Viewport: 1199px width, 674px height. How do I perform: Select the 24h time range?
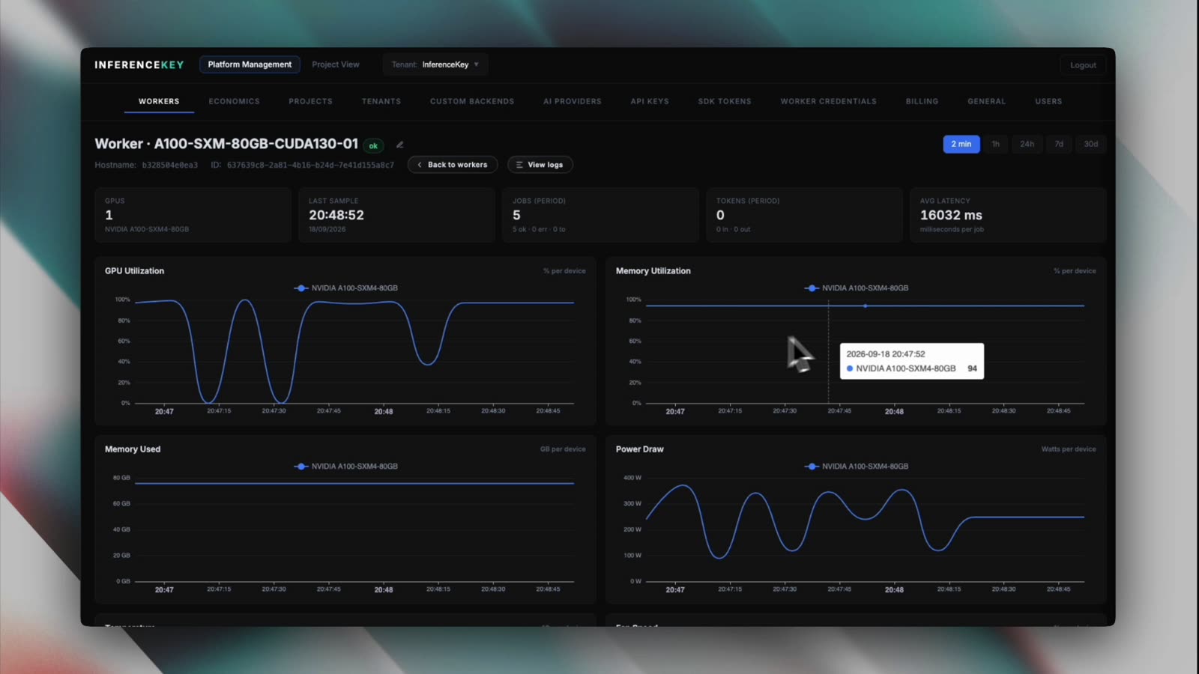[1027, 144]
